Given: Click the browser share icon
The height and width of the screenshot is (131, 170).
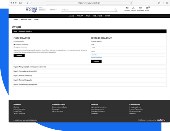Looking at the screenshot, I should (x=159, y=3).
